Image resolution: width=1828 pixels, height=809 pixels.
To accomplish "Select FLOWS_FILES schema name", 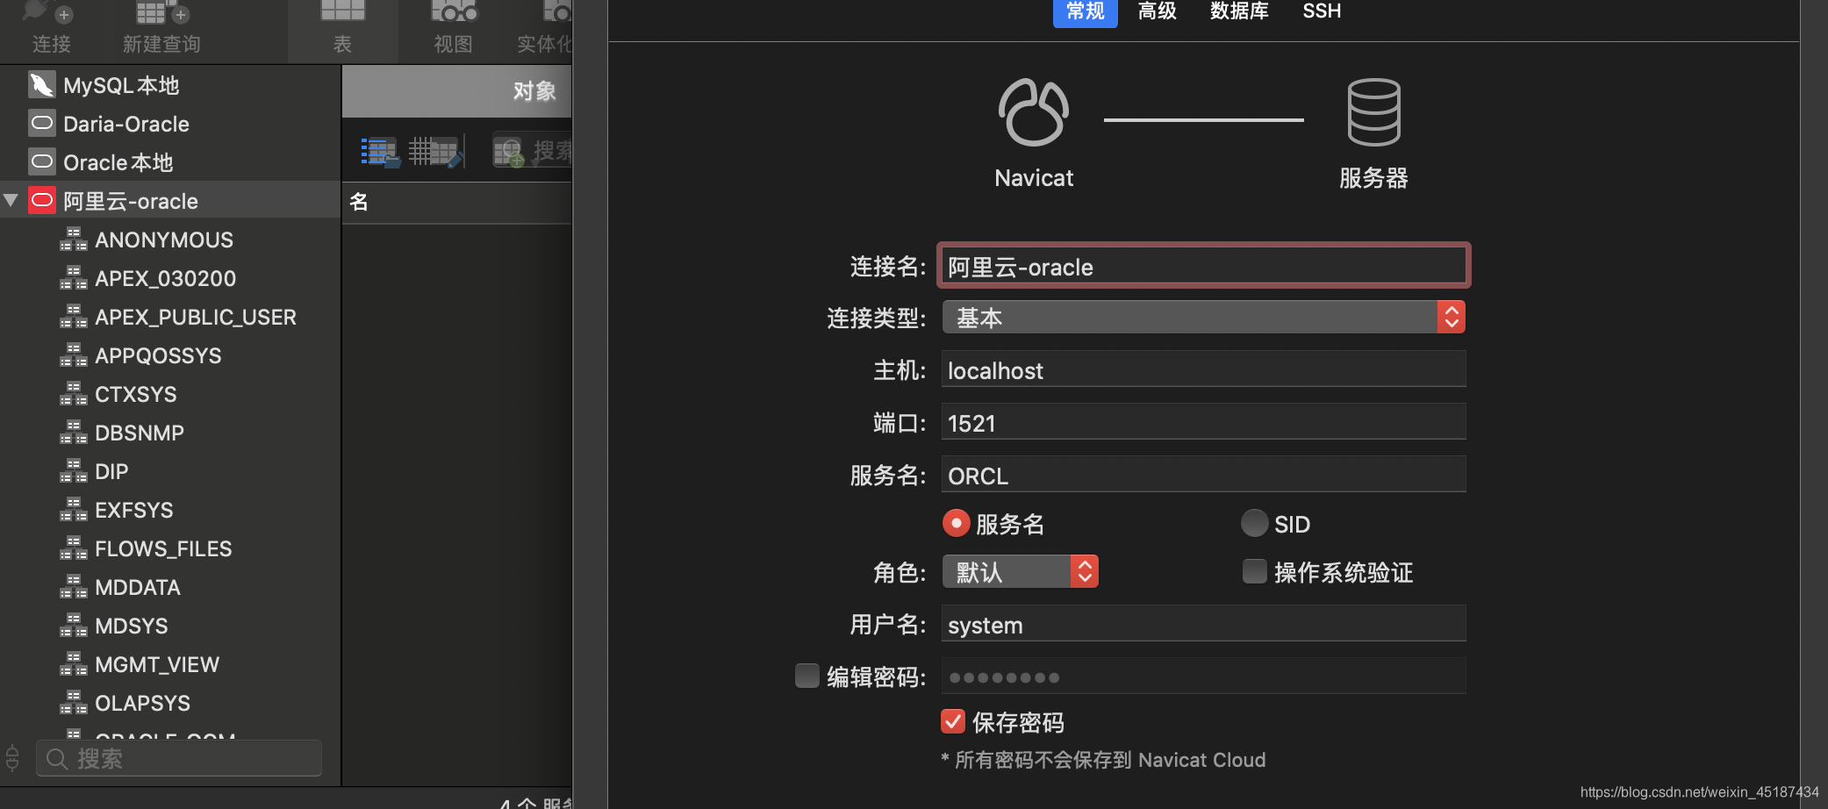I will point(163,549).
